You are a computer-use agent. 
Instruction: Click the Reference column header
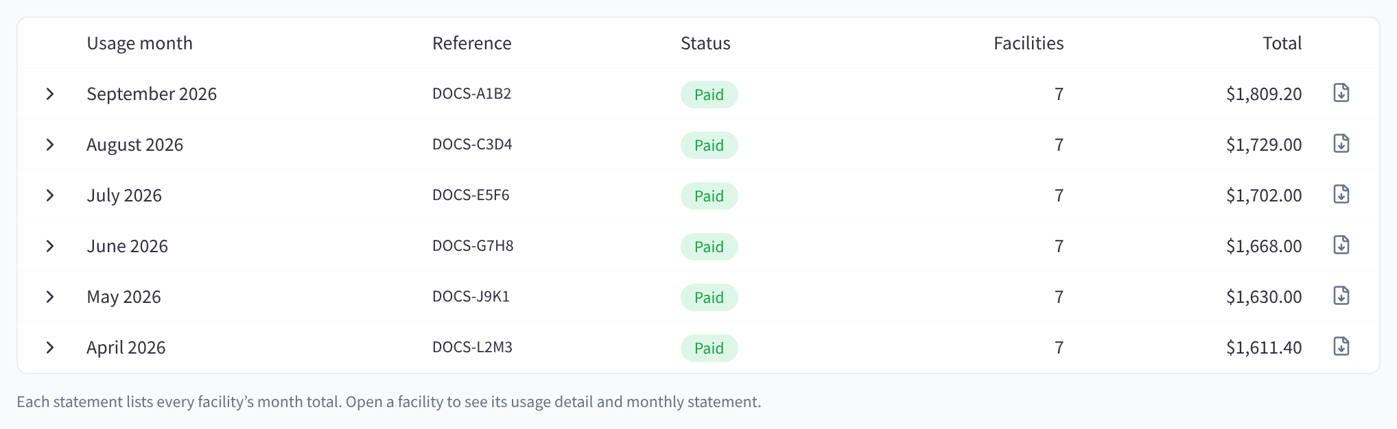[x=471, y=43]
